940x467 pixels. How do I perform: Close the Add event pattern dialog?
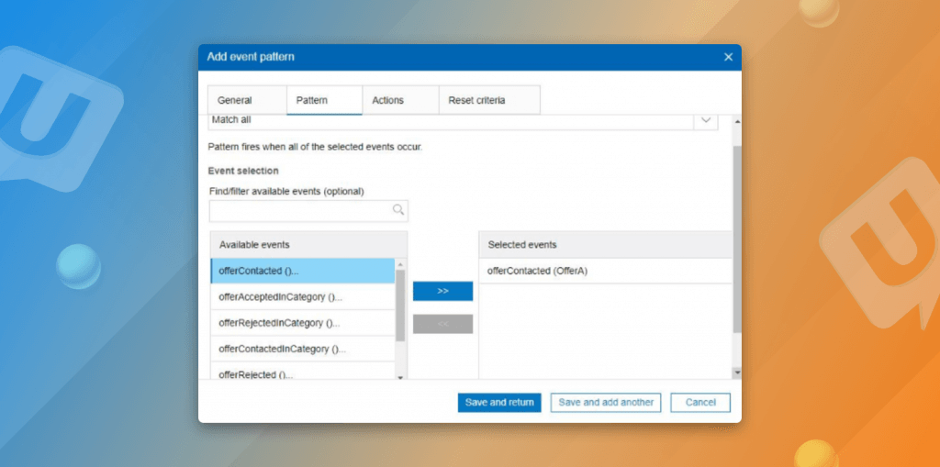(728, 57)
